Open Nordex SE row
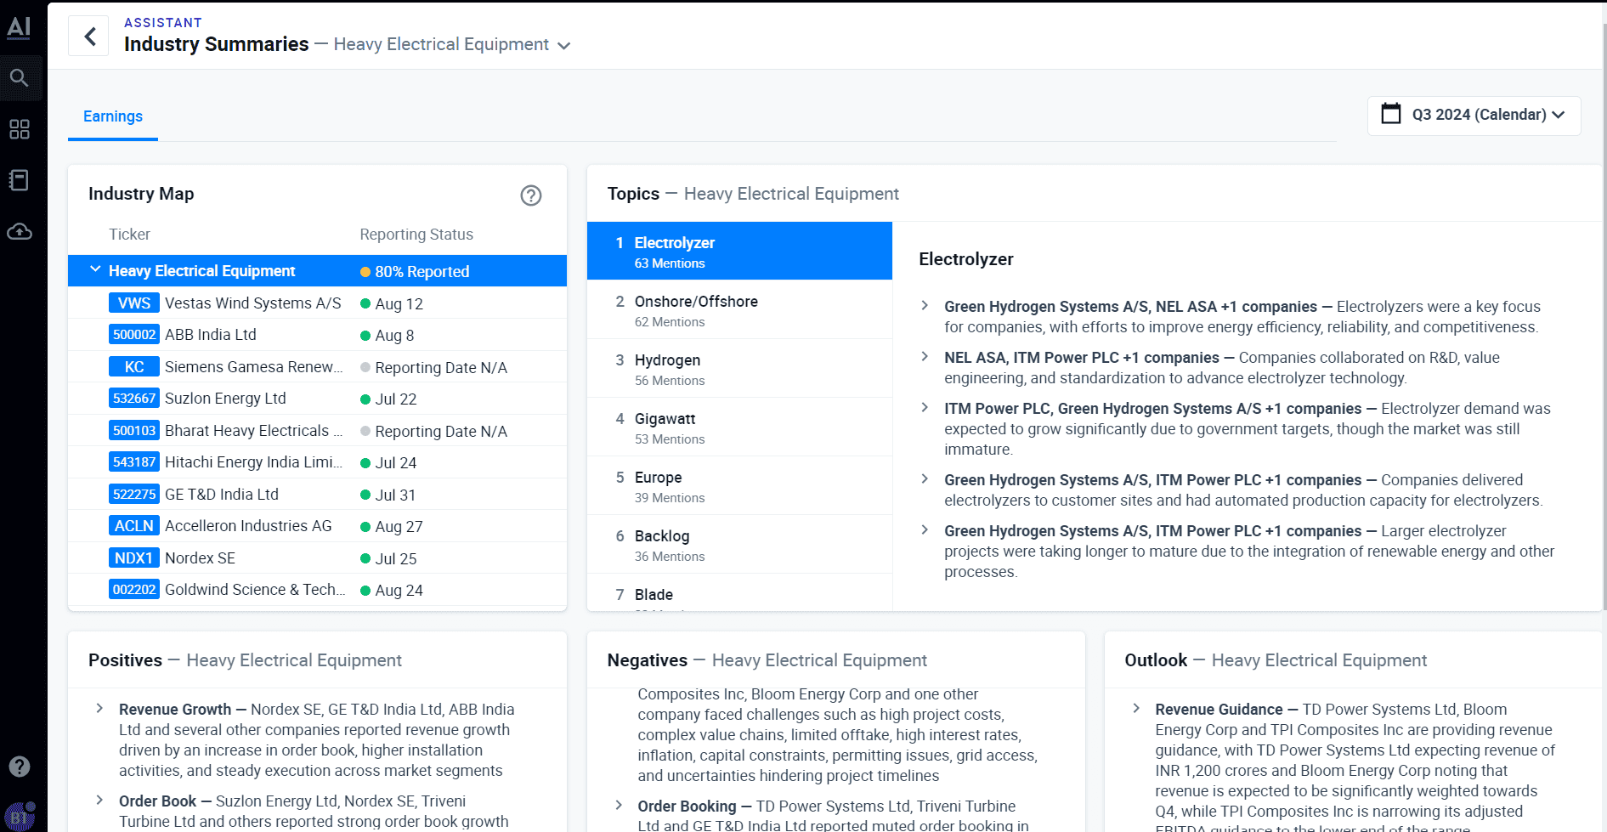Viewport: 1607px width, 832px height. (317, 558)
